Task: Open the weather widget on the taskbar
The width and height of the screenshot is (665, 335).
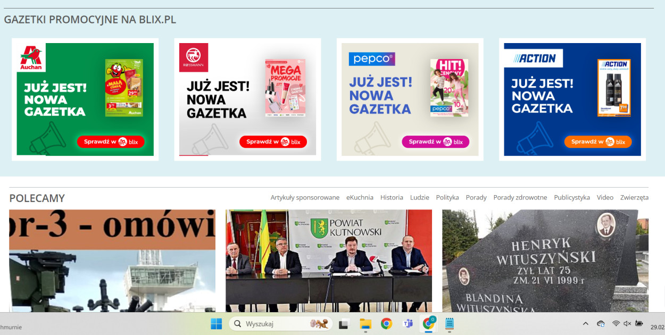Action: pyautogui.click(x=11, y=327)
